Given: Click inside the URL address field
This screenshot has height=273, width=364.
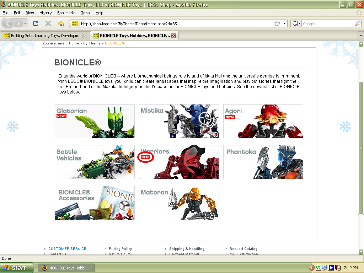Looking at the screenshot, I should tap(176, 24).
